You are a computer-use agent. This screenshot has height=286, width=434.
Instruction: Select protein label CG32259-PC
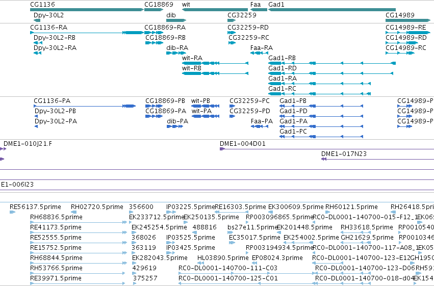(249, 101)
